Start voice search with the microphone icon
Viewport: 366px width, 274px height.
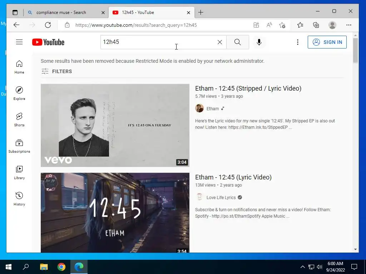click(259, 42)
